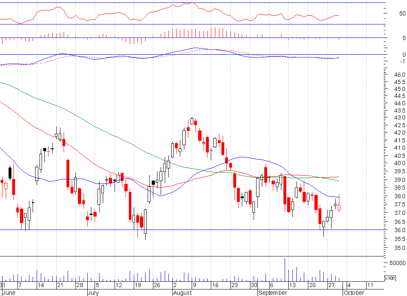Click the August 9 date label
407x296 pixels.
pos(194,285)
